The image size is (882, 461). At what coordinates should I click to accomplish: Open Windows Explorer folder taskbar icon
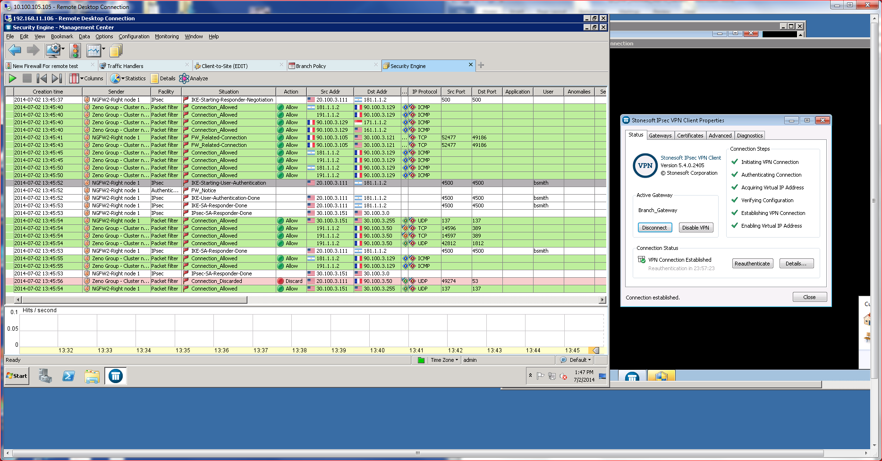pyautogui.click(x=92, y=376)
